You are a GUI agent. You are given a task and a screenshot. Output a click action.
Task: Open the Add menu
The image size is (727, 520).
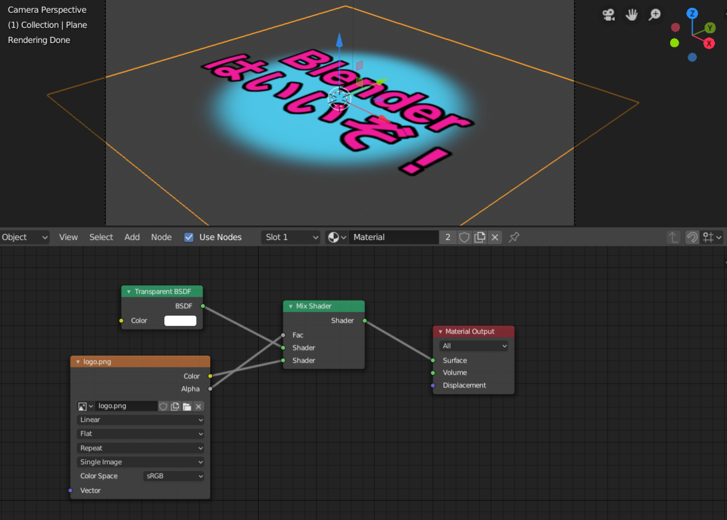click(132, 237)
